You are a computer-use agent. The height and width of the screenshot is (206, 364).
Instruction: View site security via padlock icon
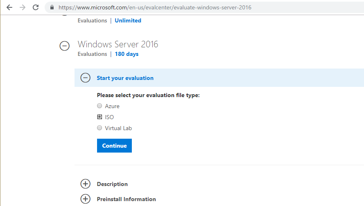click(52, 7)
